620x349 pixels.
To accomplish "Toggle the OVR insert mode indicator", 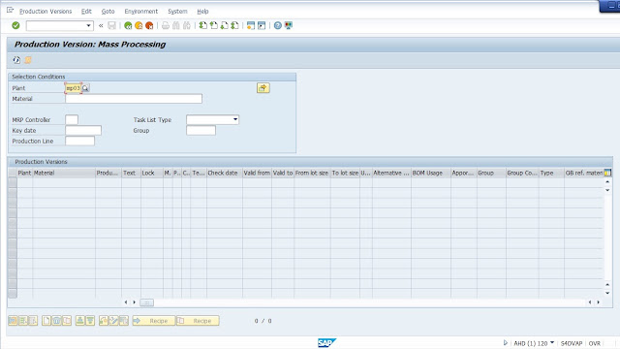I will [595, 343].
